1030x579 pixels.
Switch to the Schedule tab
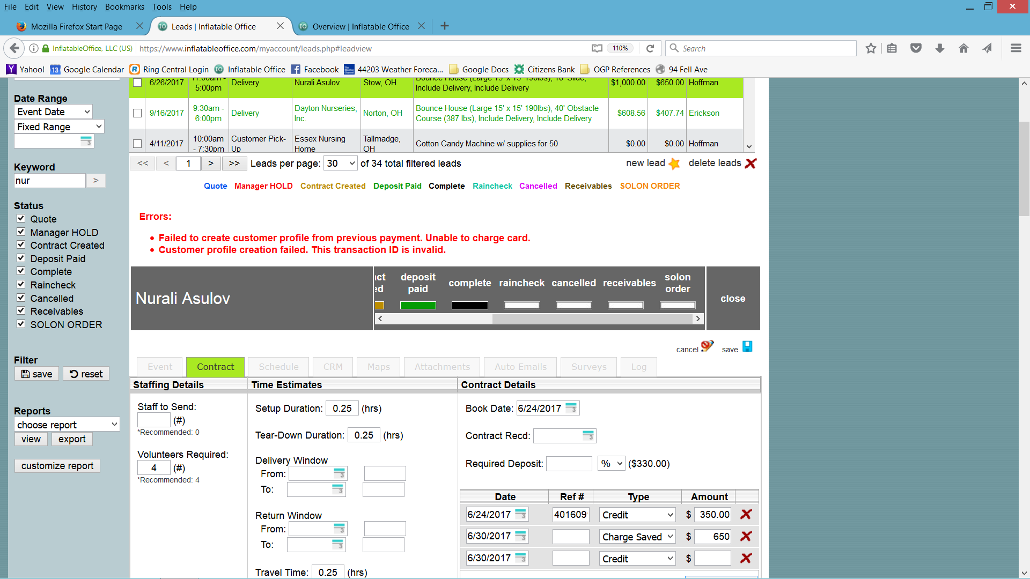tap(278, 367)
